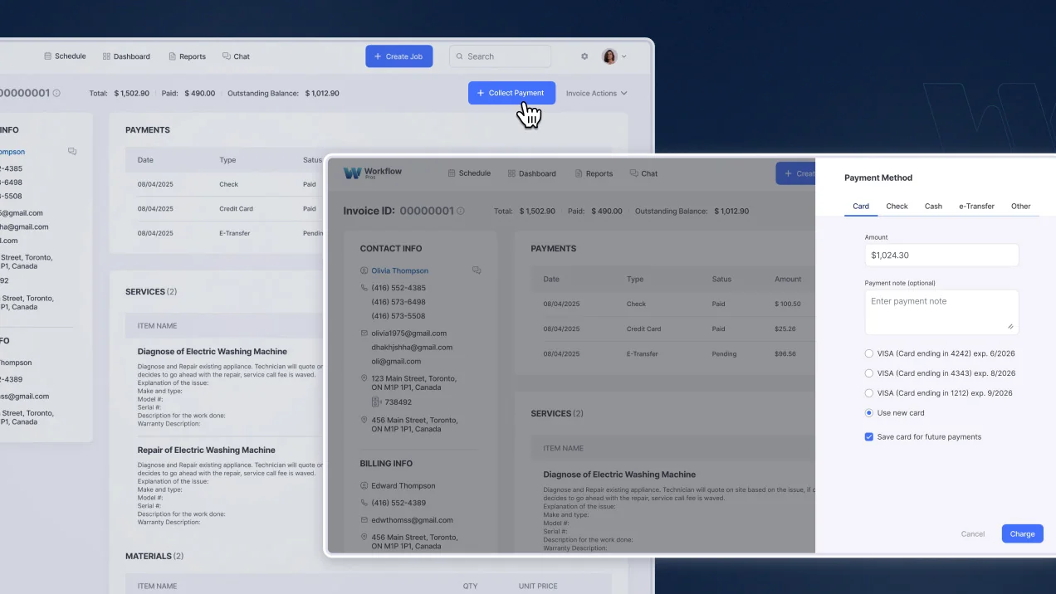Open the user avatar menu in back window
The width and height of the screenshot is (1056, 594).
(x=614, y=56)
